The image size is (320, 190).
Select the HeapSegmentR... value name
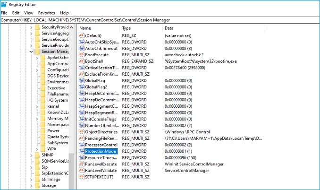coord(101,112)
